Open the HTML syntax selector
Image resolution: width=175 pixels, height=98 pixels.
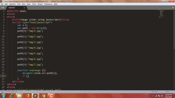click(x=167, y=92)
